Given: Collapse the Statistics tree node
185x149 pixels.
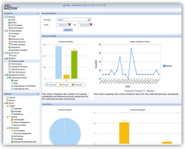Looking at the screenshot, I should [x=5, y=58].
